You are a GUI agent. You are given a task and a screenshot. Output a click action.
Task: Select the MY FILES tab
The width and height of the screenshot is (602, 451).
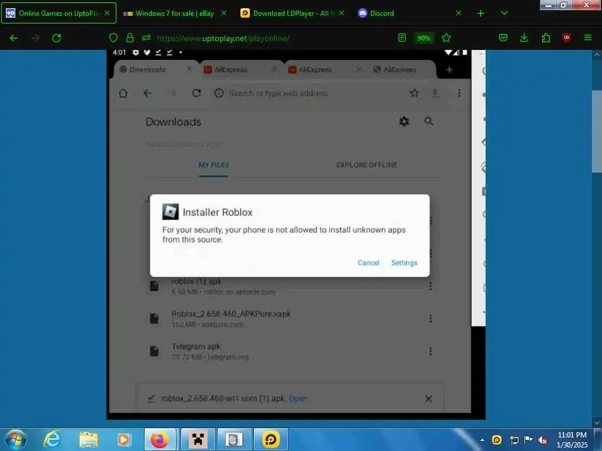213,165
